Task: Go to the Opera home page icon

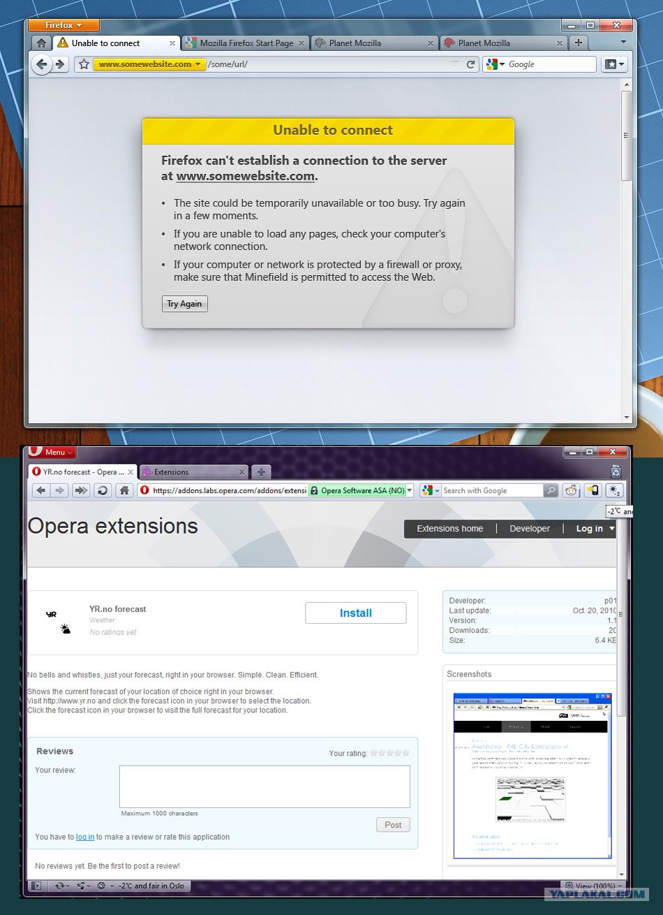Action: [124, 490]
